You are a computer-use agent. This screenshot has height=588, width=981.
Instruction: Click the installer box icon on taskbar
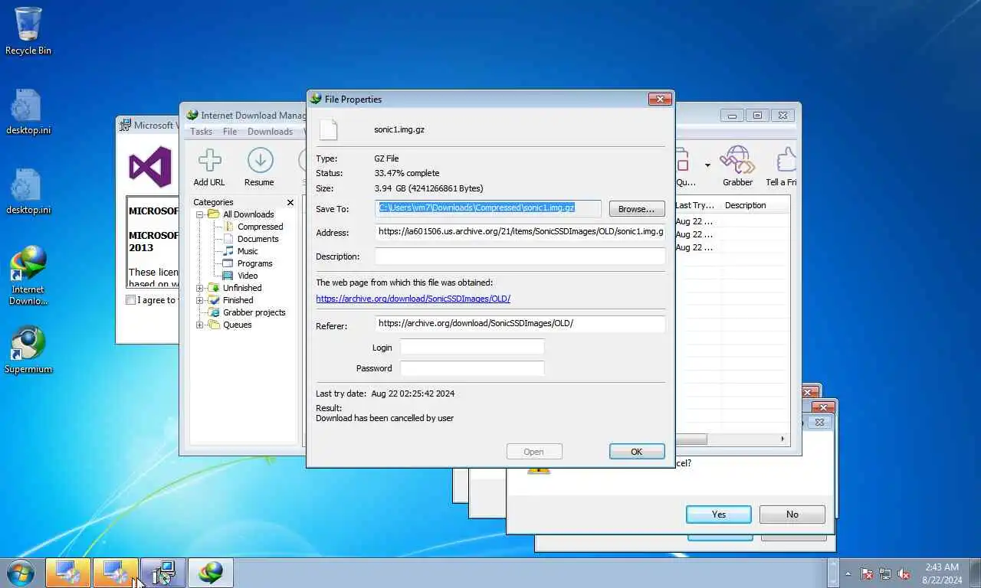tap(163, 573)
